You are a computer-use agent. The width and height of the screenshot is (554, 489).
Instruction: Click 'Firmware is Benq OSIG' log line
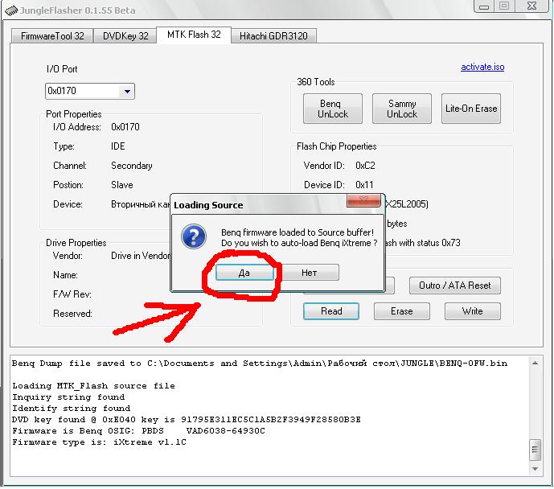[x=138, y=431]
